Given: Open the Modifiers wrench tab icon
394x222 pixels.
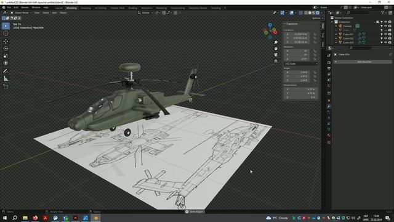Looking at the screenshot, I should pyautogui.click(x=329, y=107).
